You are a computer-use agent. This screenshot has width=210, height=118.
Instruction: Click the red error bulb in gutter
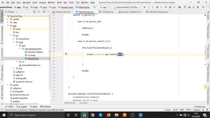66,54
